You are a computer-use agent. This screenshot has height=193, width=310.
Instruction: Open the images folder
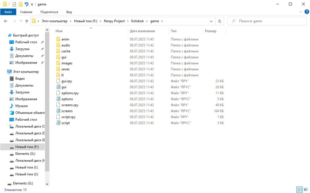(x=67, y=63)
